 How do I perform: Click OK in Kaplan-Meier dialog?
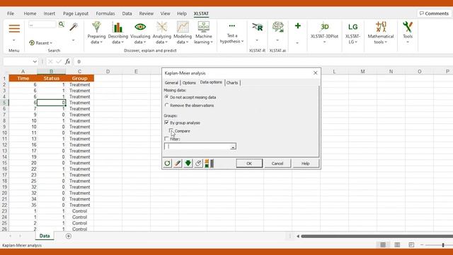pos(249,164)
